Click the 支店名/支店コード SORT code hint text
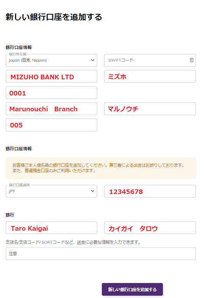Image resolution: width=204 pixels, height=298 pixels. (x=73, y=242)
